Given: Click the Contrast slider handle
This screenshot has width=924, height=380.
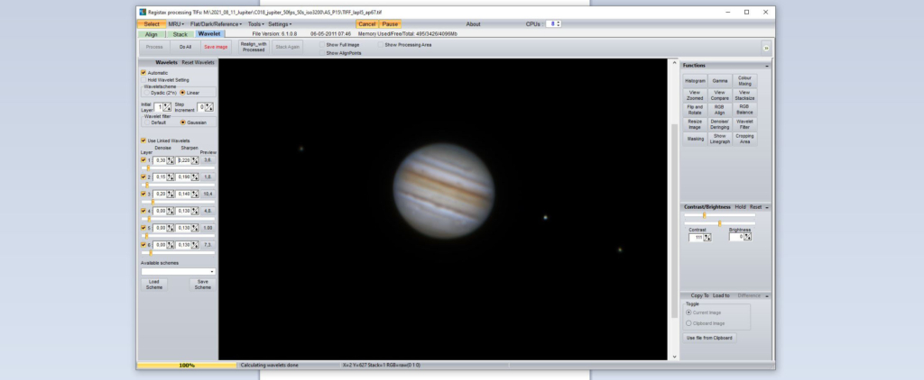Looking at the screenshot, I should tap(704, 215).
